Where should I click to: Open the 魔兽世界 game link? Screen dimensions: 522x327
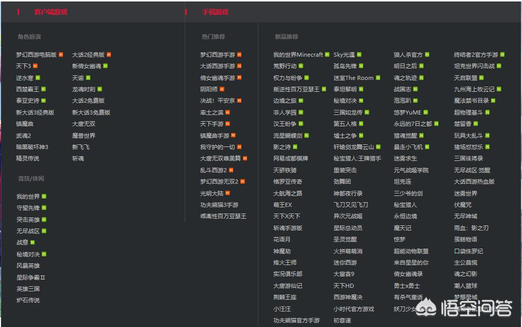84,136
